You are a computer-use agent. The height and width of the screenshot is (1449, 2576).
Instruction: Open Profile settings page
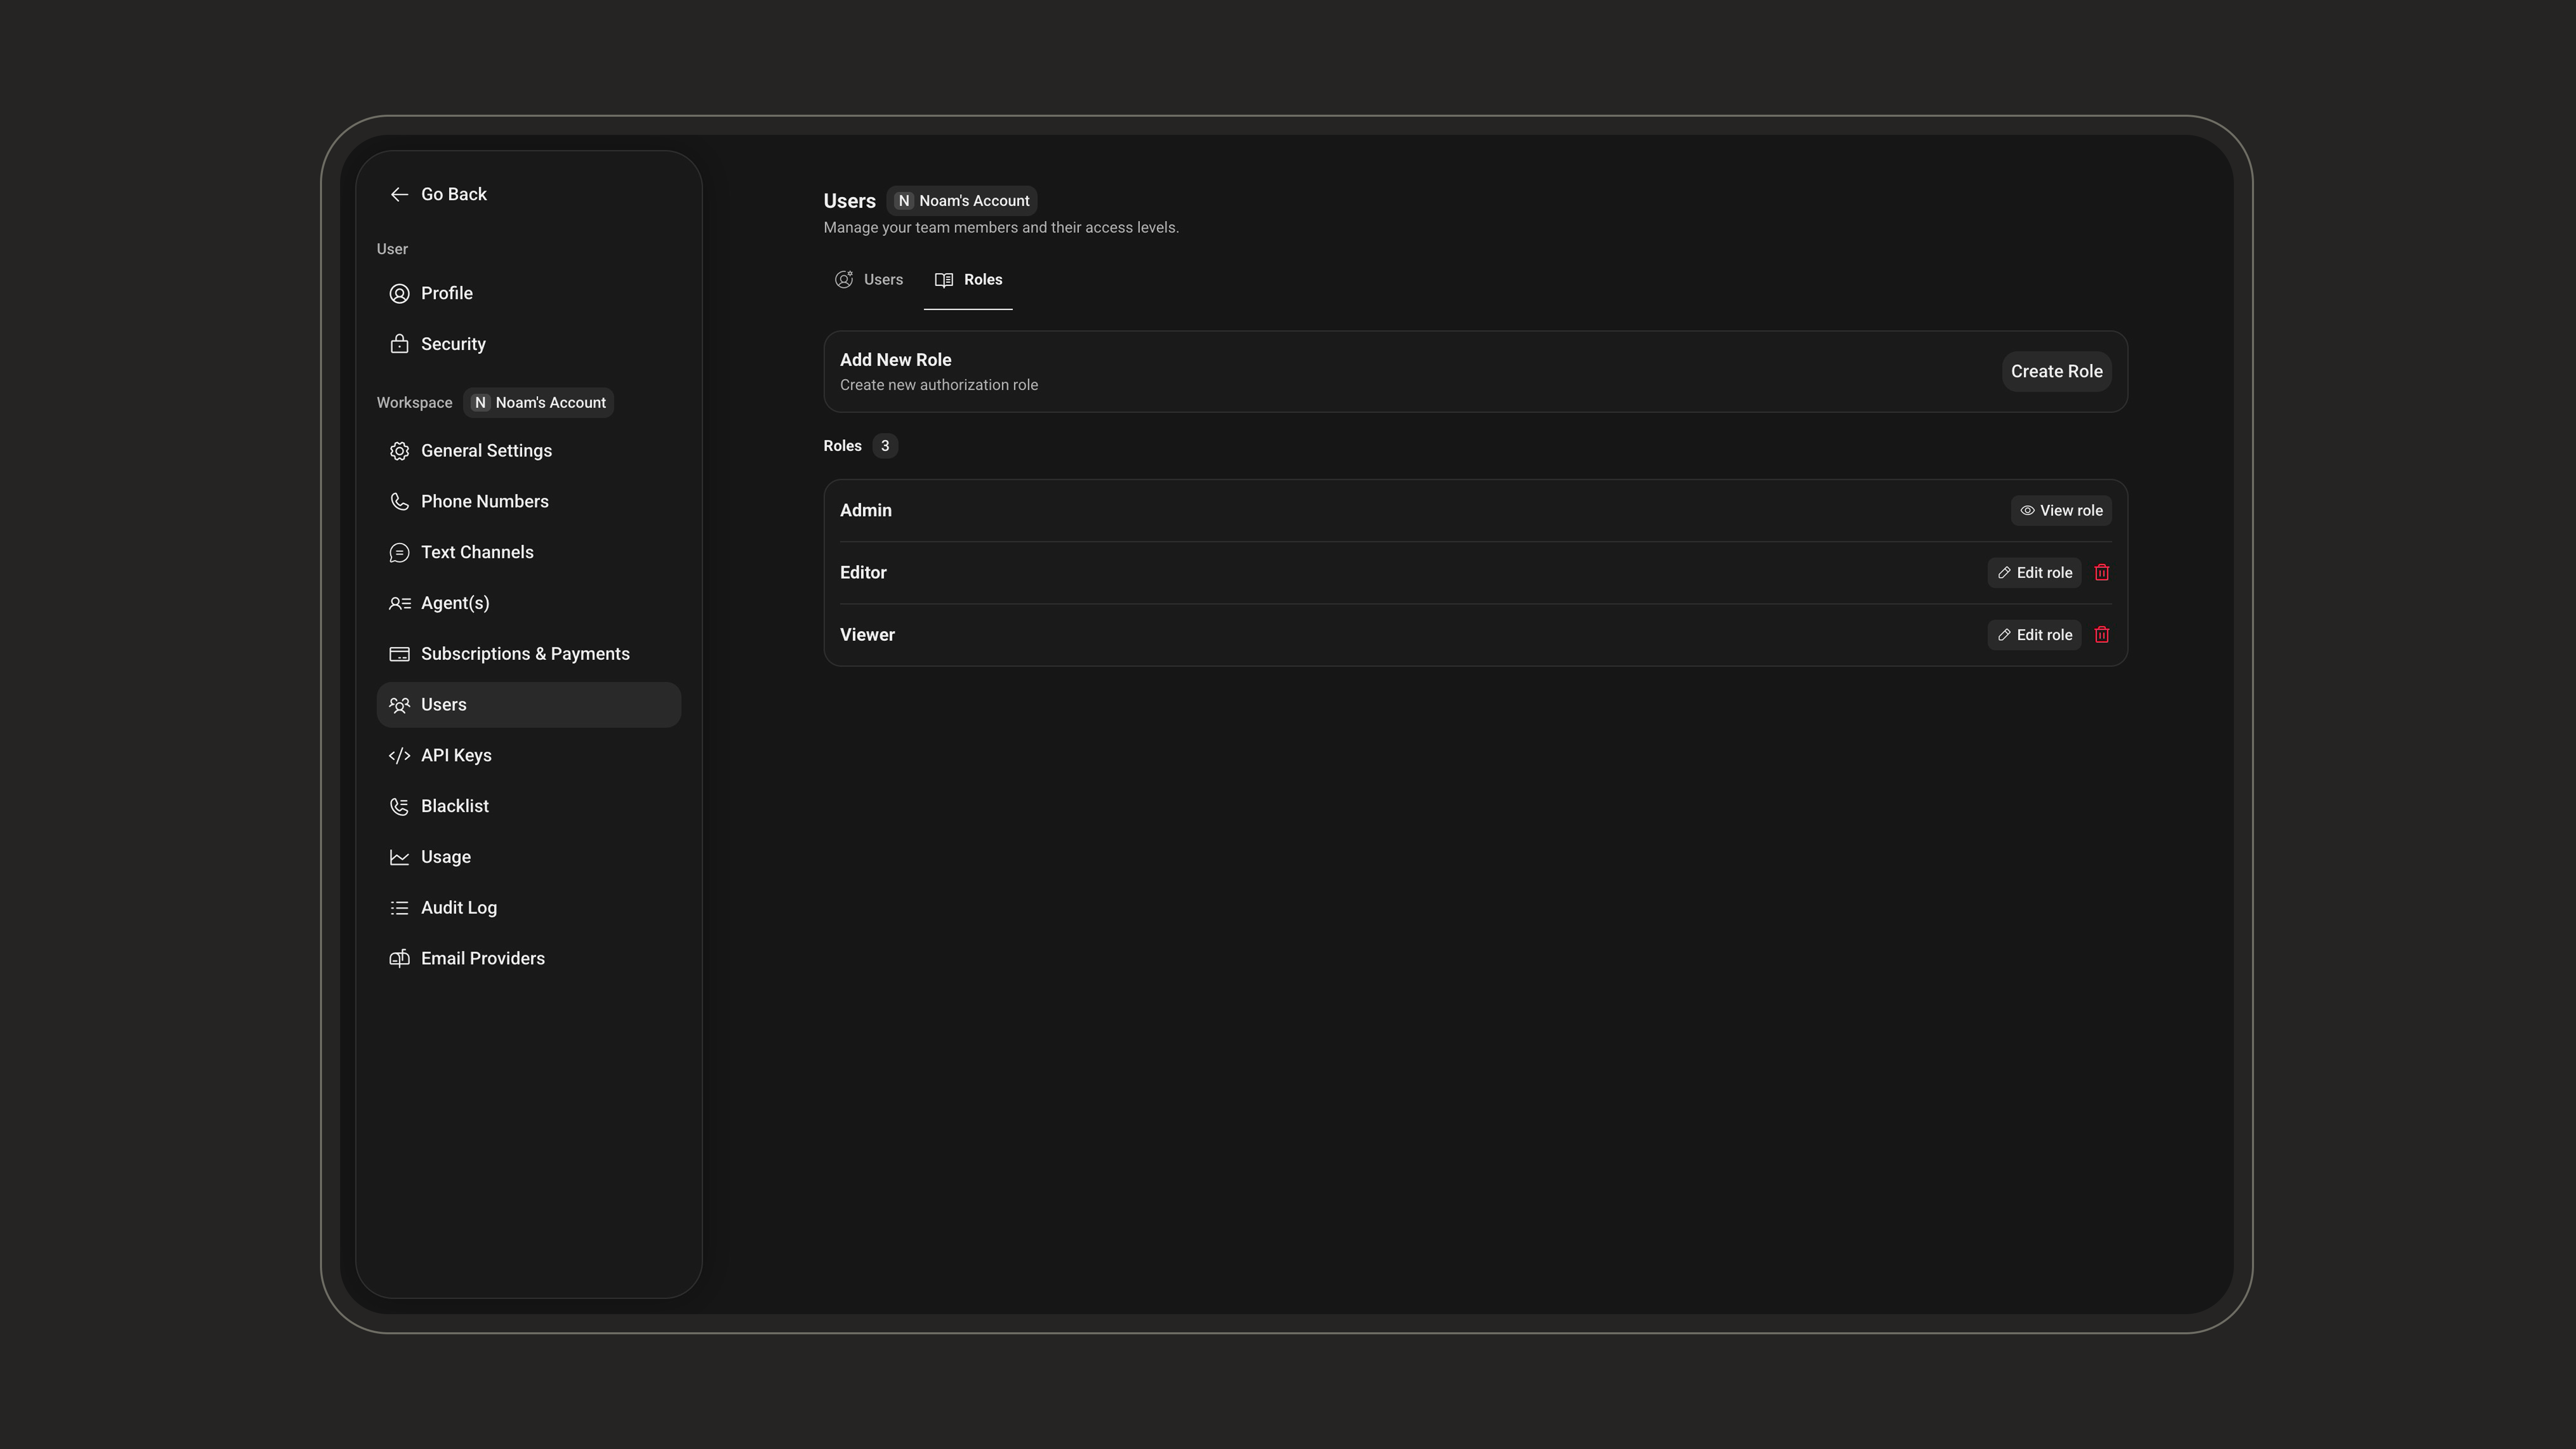pos(528,294)
